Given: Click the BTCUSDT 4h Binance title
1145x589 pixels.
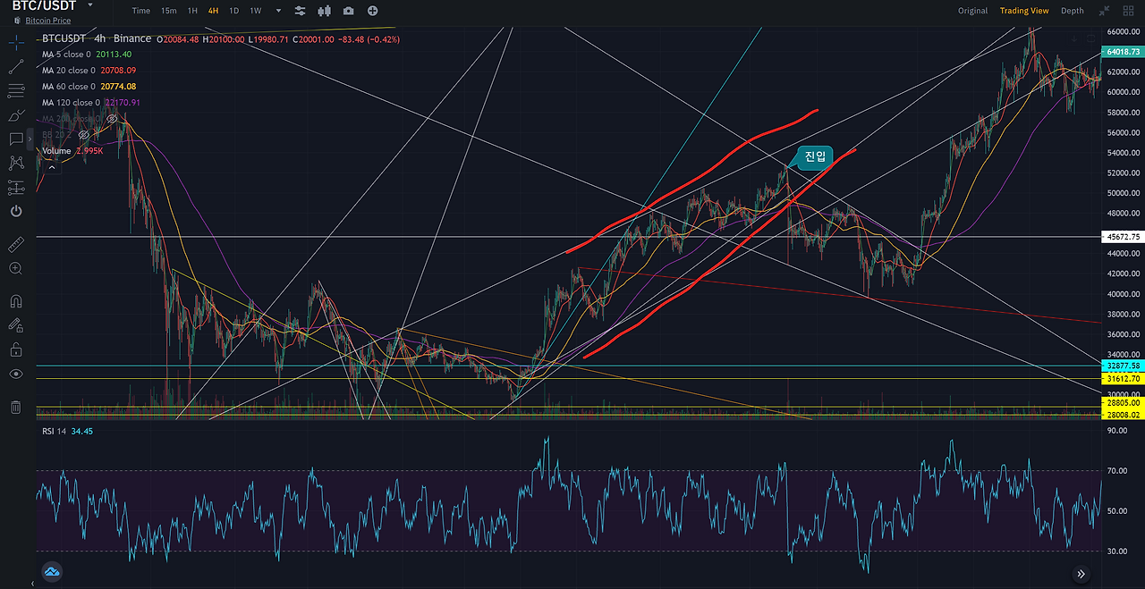Looking at the screenshot, I should [x=97, y=38].
